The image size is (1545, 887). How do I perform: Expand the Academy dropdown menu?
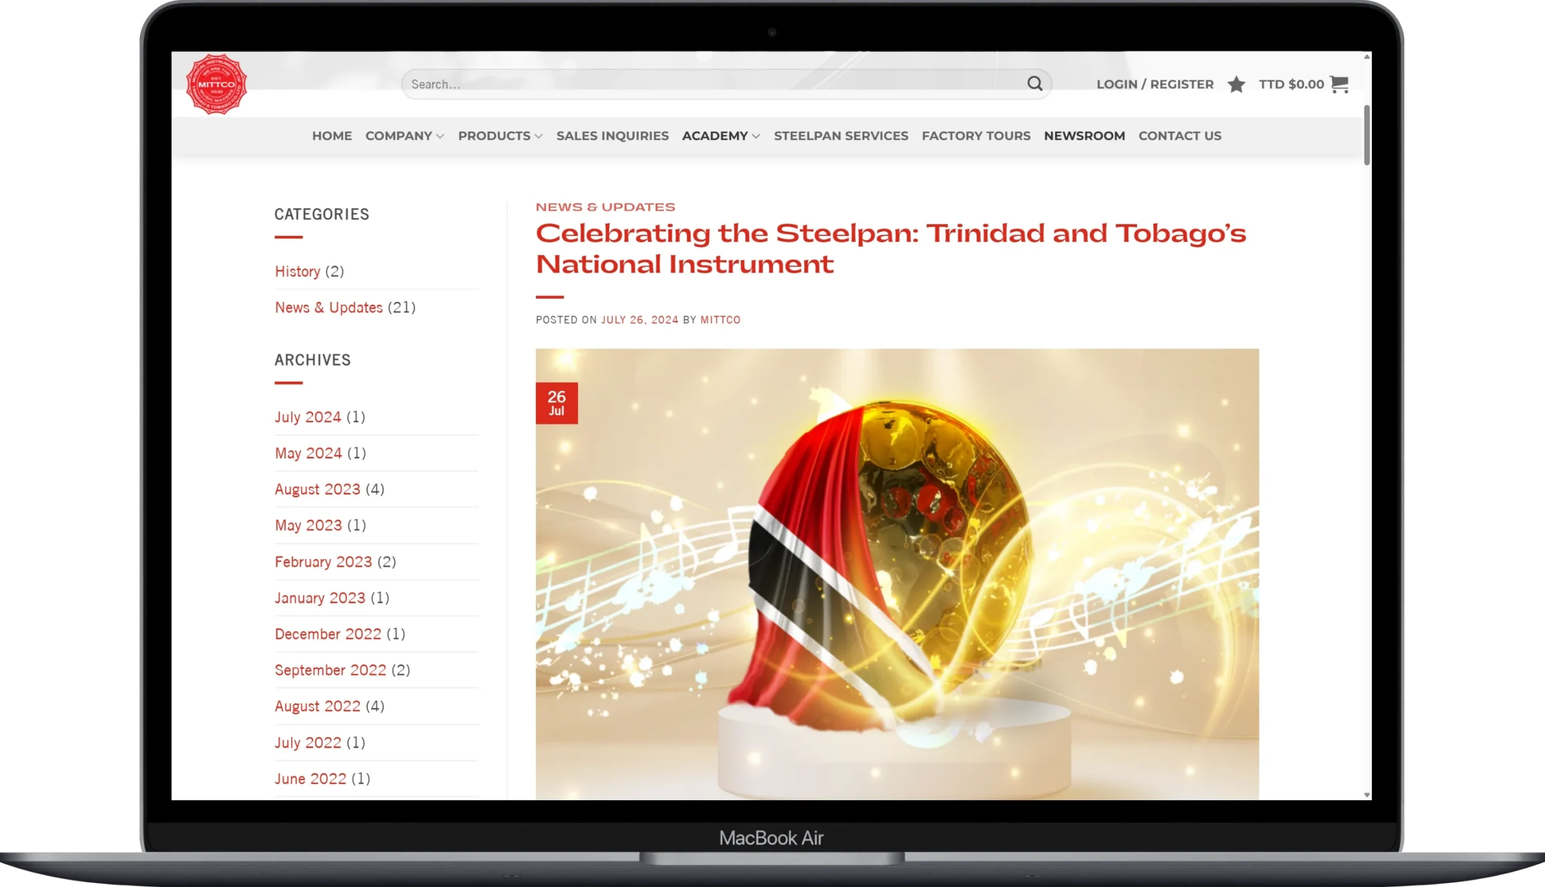tap(720, 136)
